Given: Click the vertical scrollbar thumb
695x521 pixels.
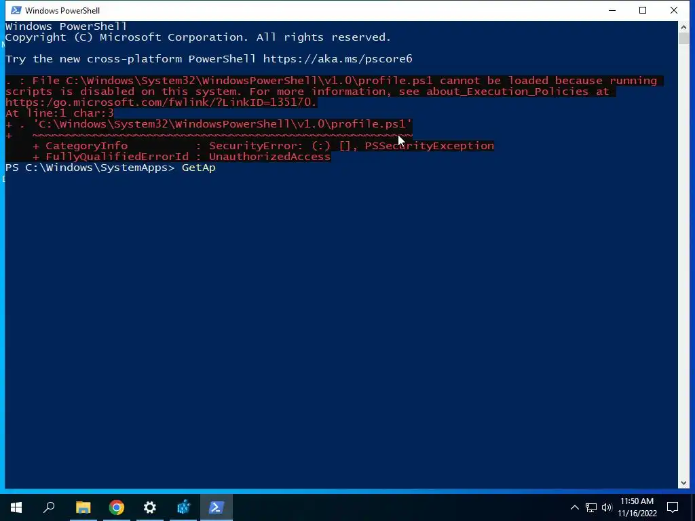Looking at the screenshot, I should tap(683, 38).
